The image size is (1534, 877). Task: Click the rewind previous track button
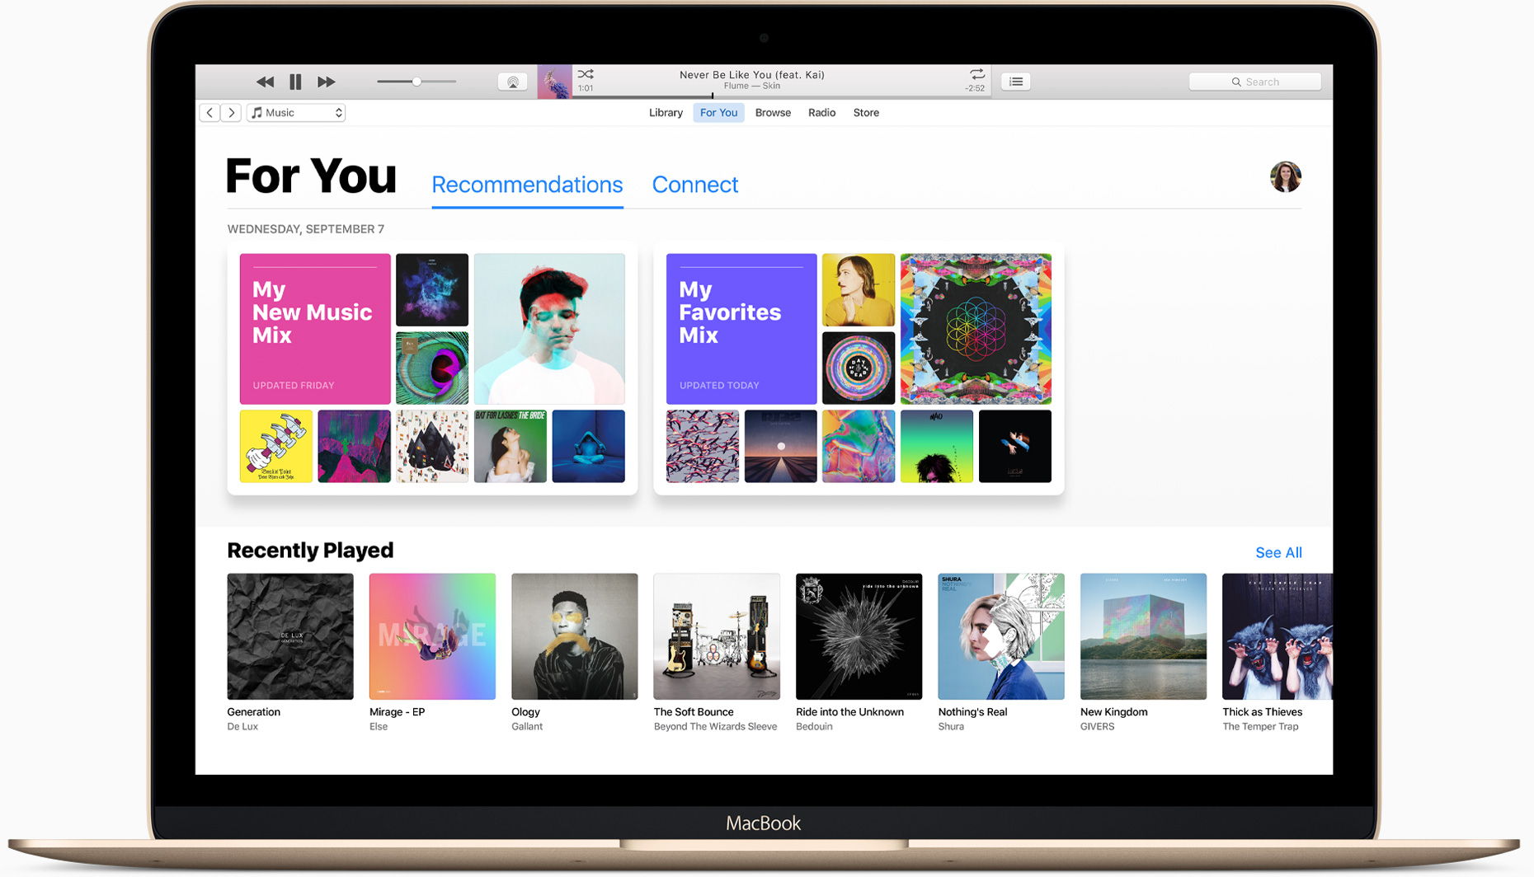coord(265,82)
